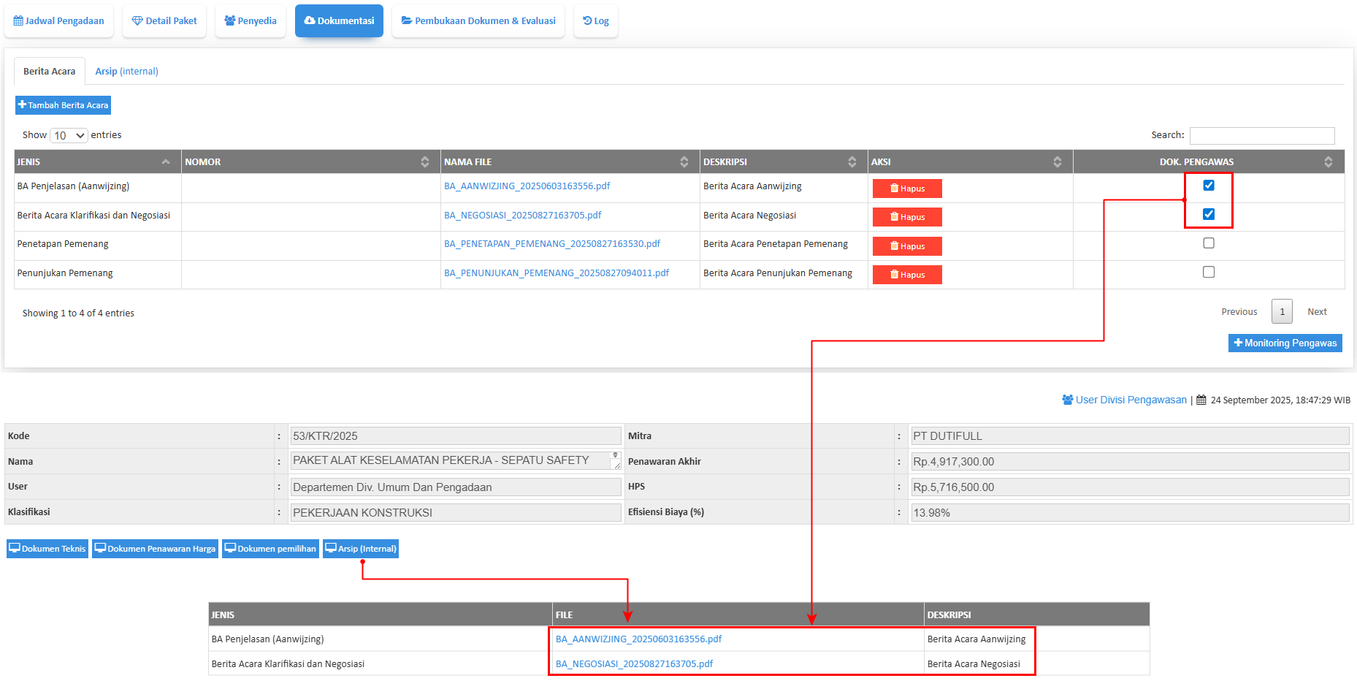
Task: Click the diamond icon on Detail Paket
Action: point(137,21)
